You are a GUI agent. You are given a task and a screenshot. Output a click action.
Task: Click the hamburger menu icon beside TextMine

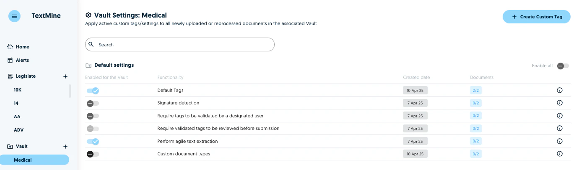click(x=15, y=16)
